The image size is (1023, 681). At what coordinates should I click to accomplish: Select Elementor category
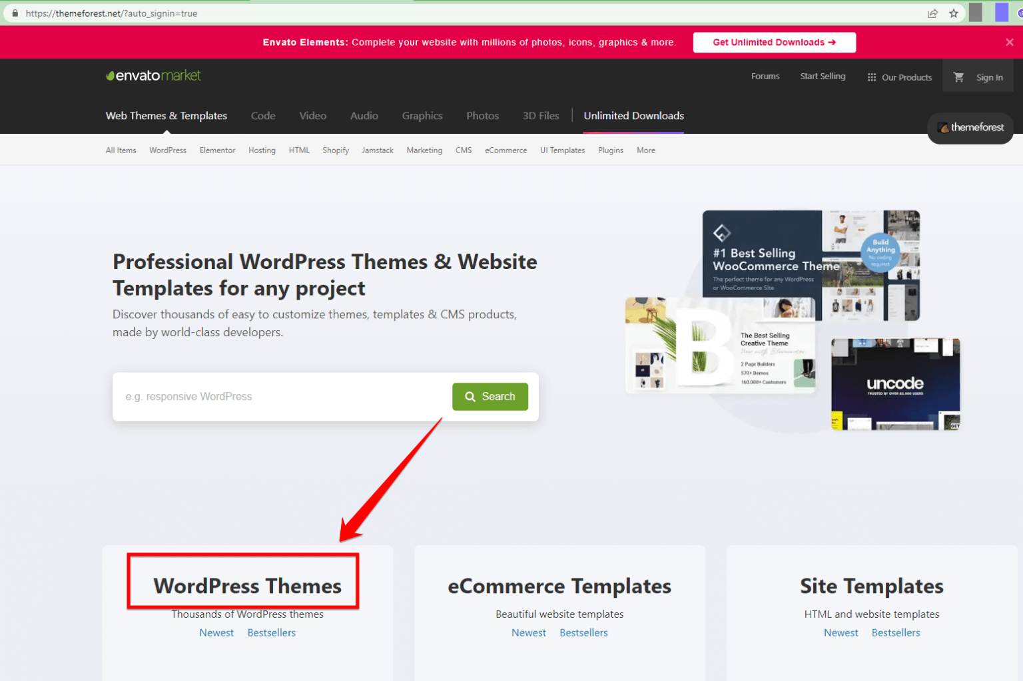pyautogui.click(x=217, y=150)
